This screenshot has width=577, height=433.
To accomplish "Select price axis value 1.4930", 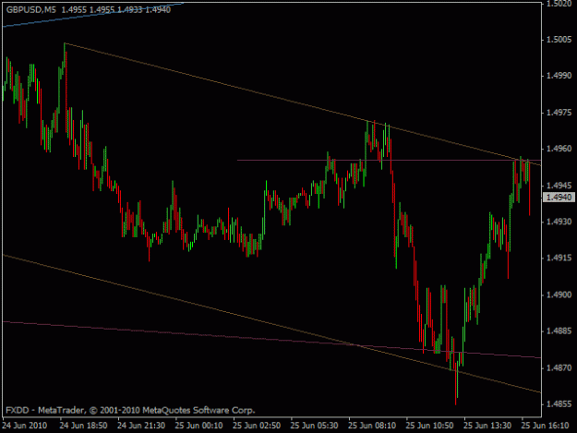I will click(559, 222).
